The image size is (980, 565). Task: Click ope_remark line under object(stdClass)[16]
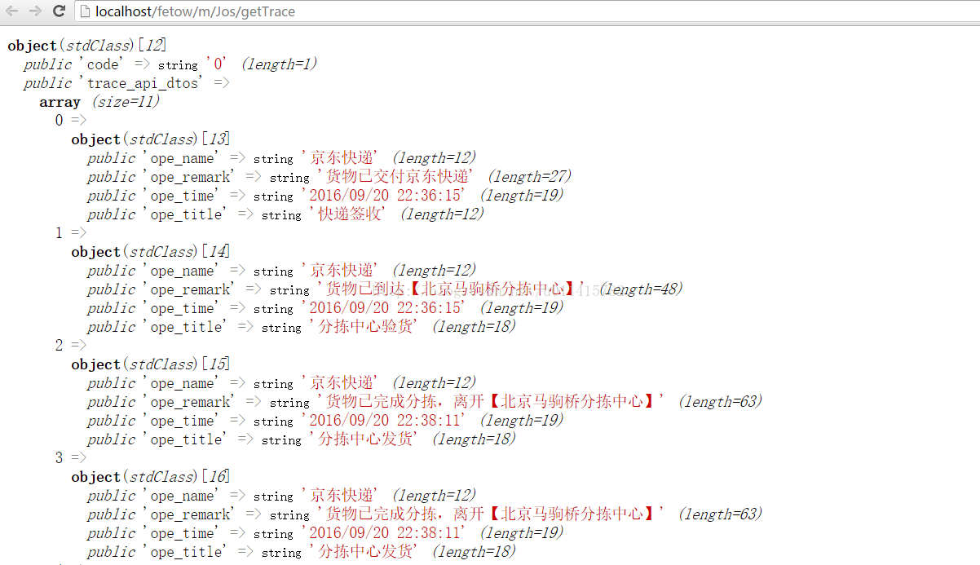pos(425,514)
